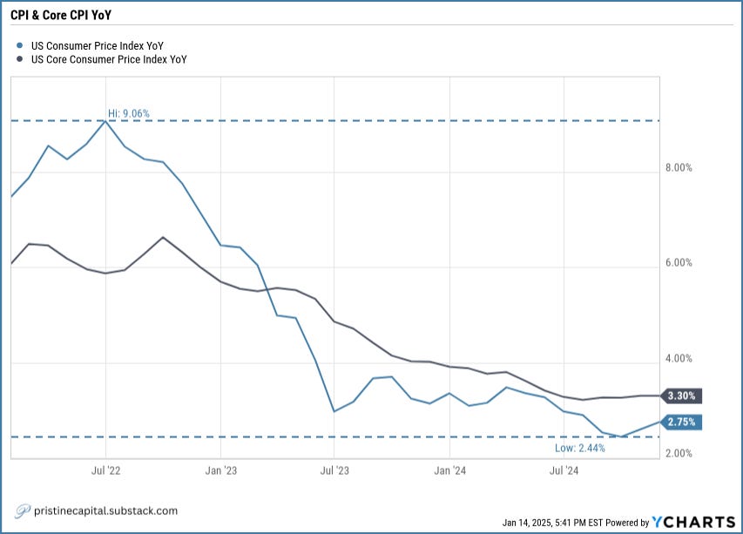The image size is (743, 534).
Task: Click the Jan '23 x-axis label
Action: click(221, 470)
